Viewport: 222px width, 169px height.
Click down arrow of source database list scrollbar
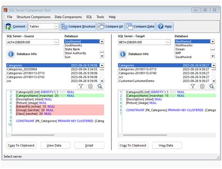[102, 56]
